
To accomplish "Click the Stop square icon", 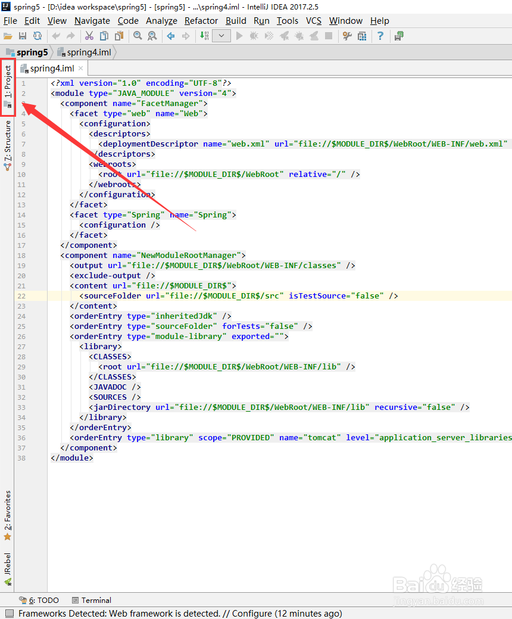I will coord(328,36).
